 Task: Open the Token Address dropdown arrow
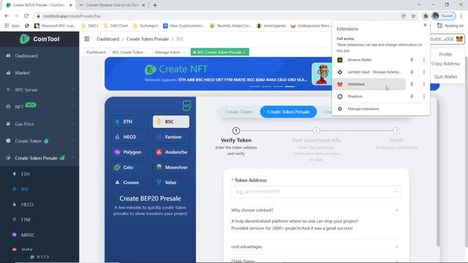tap(396, 191)
